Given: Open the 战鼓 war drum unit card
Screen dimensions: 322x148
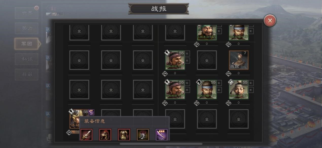Looking at the screenshot, I should tap(239, 60).
